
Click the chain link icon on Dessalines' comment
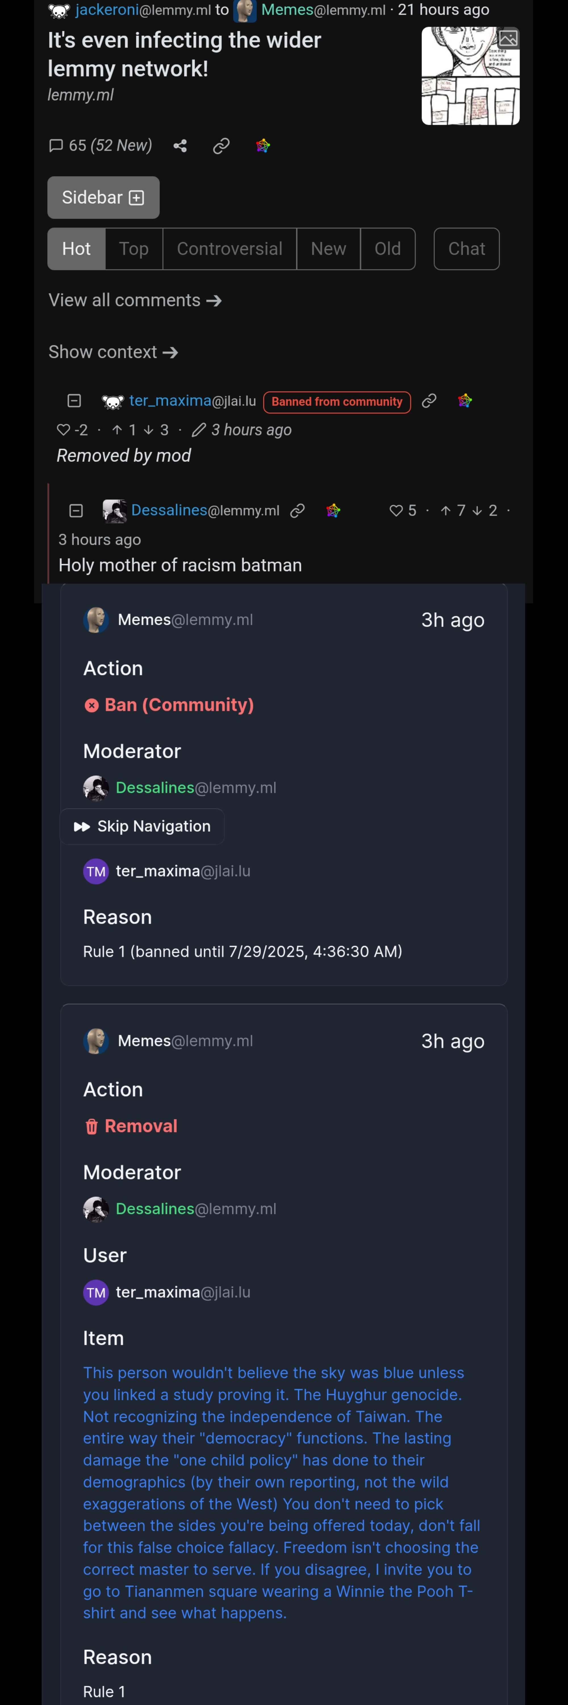298,510
